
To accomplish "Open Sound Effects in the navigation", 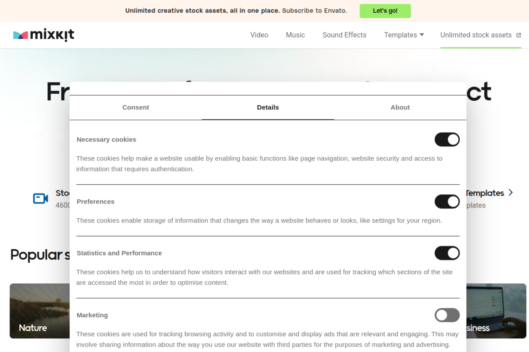I will 344,35.
